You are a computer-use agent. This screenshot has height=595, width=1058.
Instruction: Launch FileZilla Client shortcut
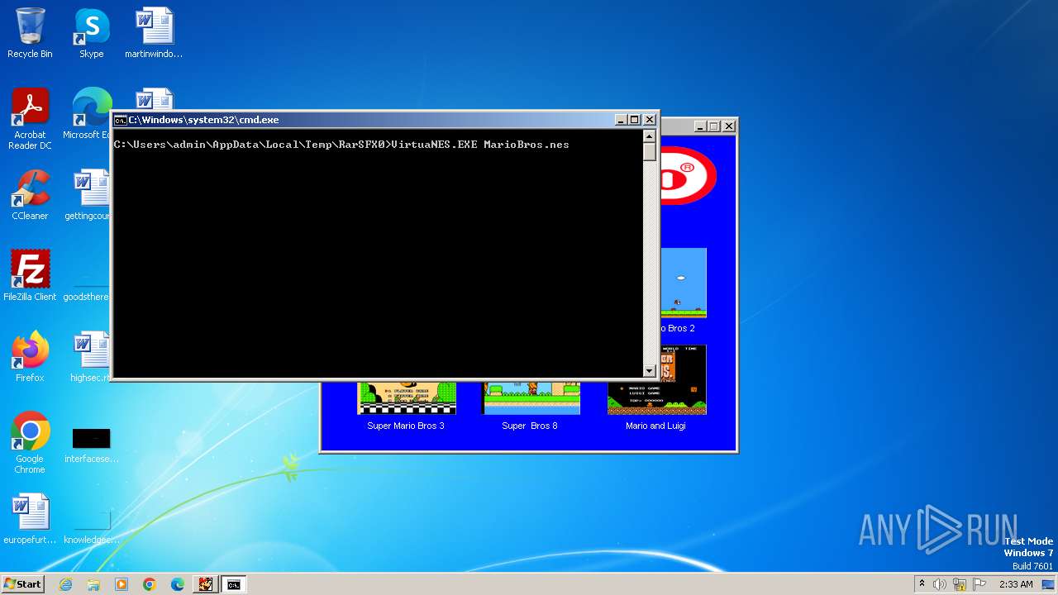(30, 275)
